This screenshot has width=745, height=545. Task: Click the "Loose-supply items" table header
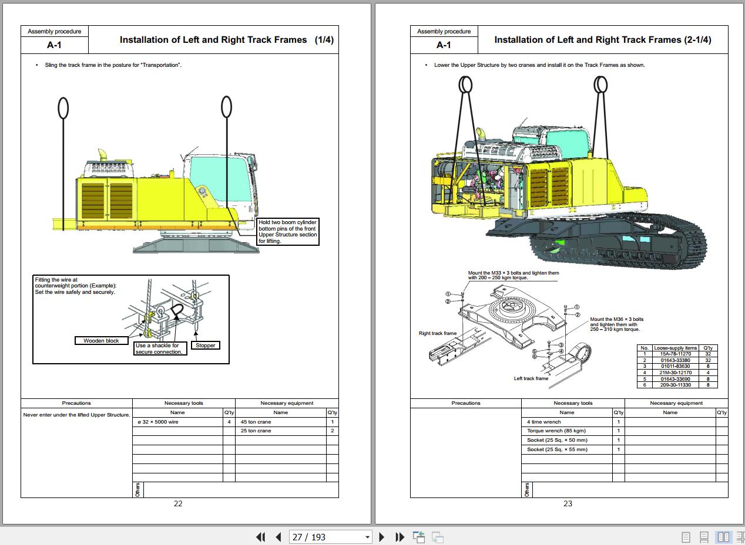point(676,348)
